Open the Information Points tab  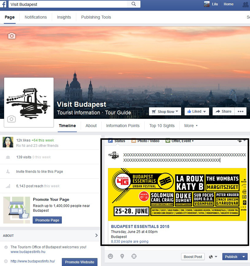[123, 126]
